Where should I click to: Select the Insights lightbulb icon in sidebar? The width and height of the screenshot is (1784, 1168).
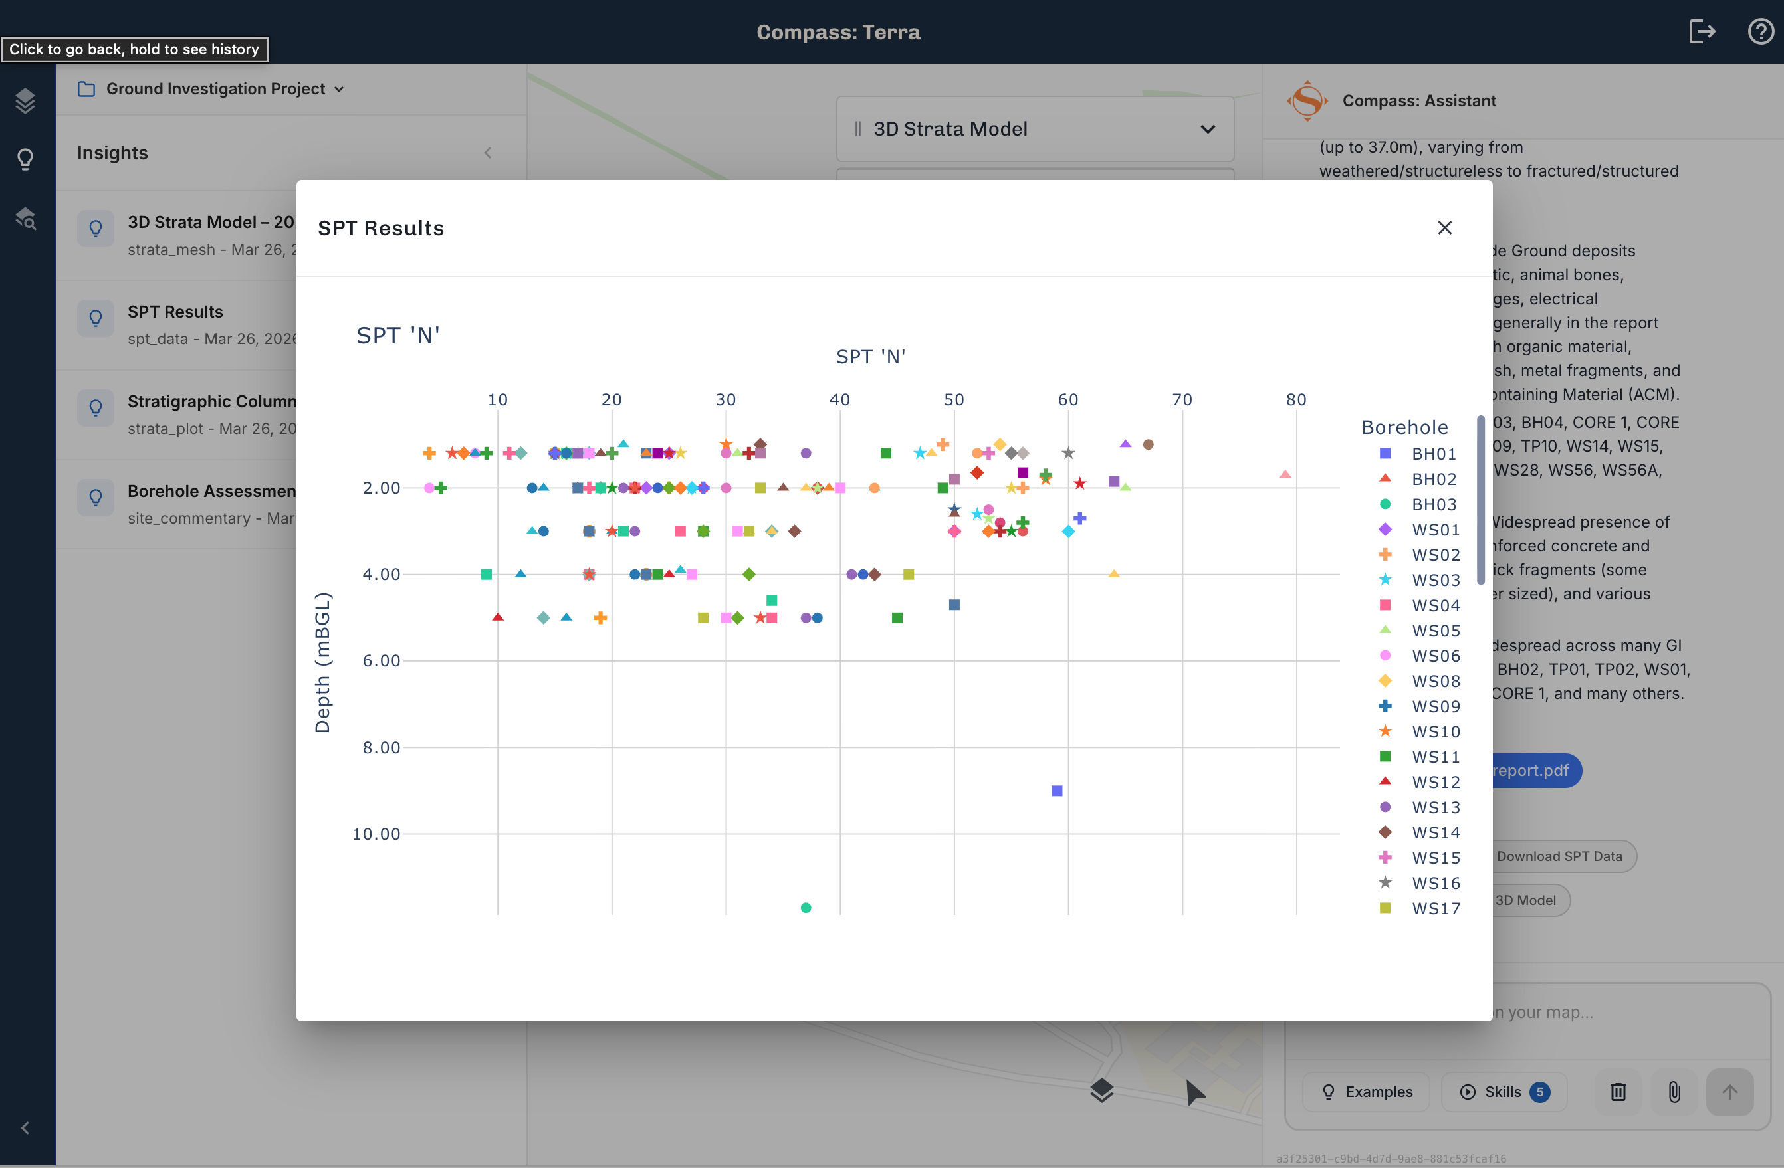[25, 158]
